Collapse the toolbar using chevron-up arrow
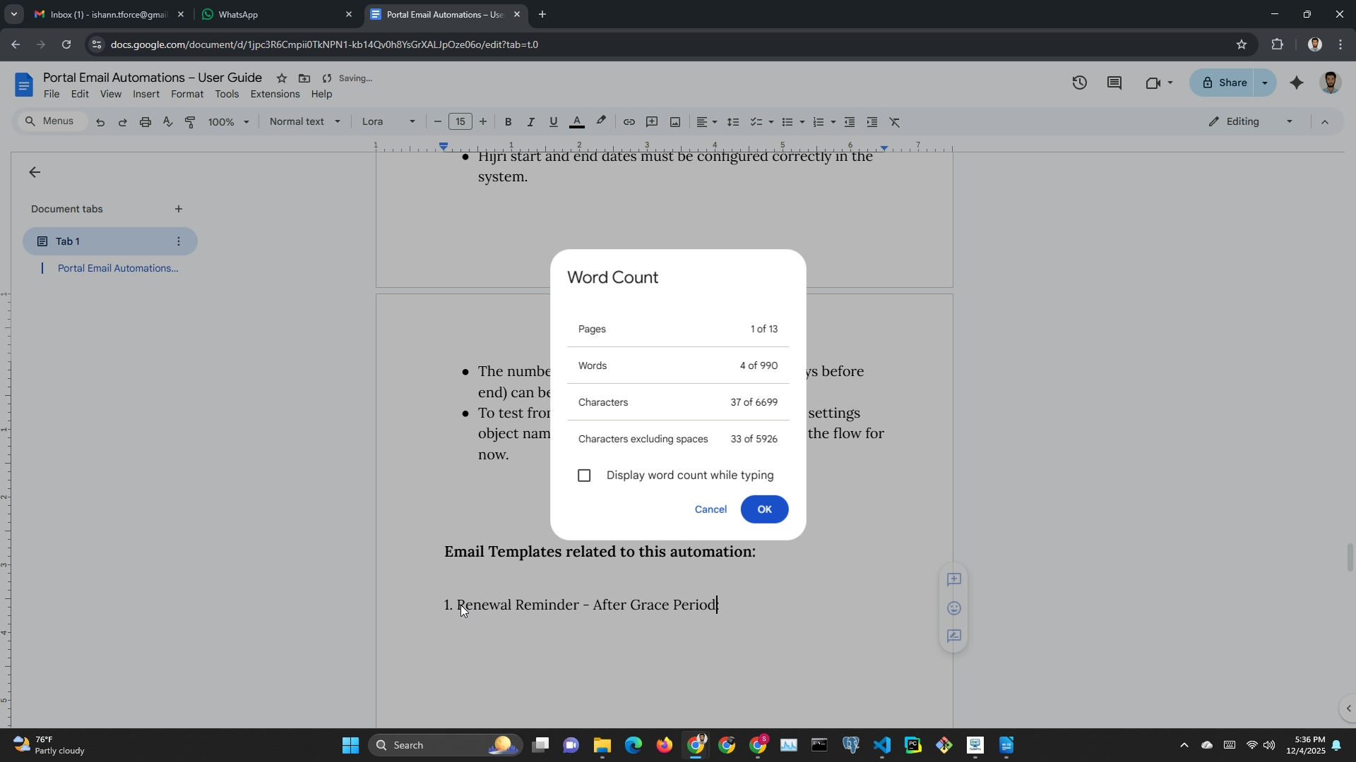The width and height of the screenshot is (1356, 762). [x=1325, y=122]
